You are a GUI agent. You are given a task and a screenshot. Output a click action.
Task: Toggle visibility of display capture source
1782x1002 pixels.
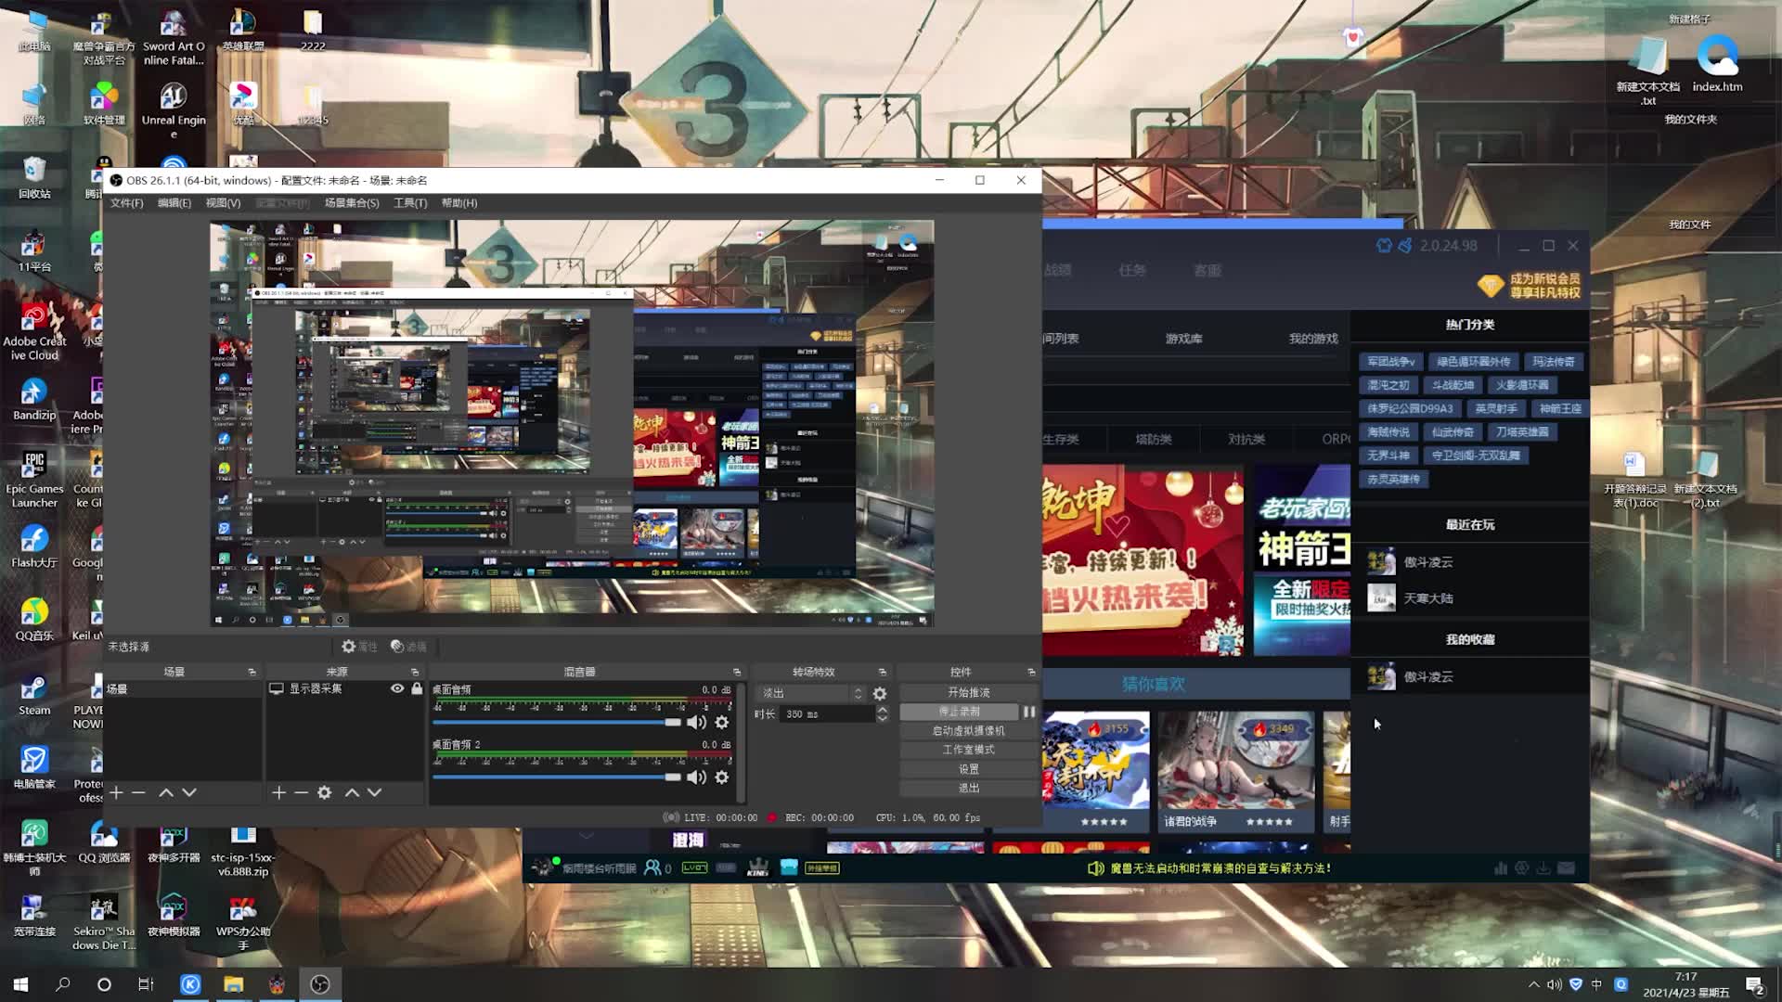point(396,687)
